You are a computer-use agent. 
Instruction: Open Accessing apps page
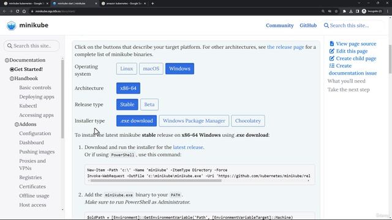tap(37, 115)
